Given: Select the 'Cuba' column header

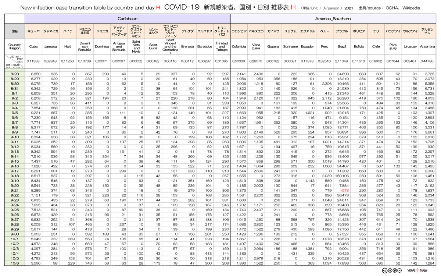Looking at the screenshot, I should click(33, 47).
